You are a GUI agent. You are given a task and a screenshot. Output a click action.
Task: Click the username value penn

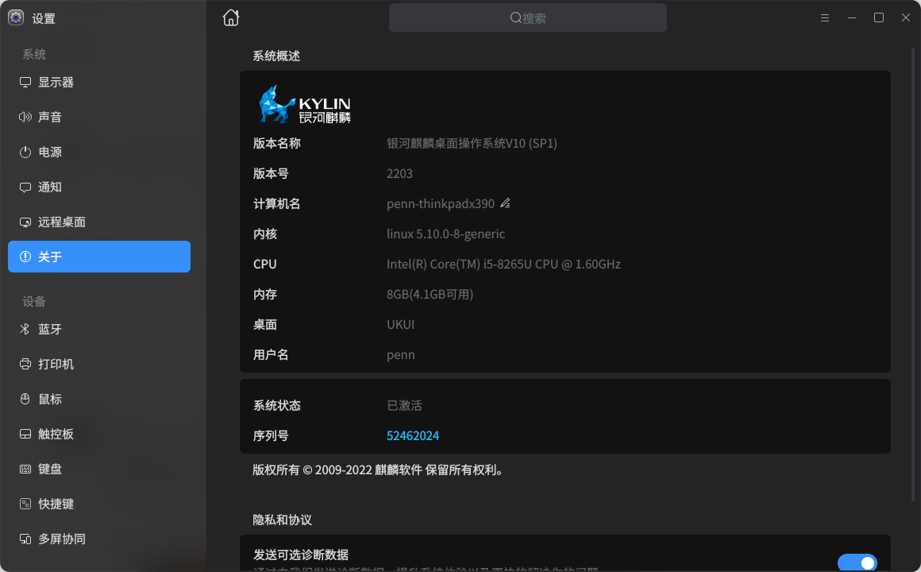401,355
